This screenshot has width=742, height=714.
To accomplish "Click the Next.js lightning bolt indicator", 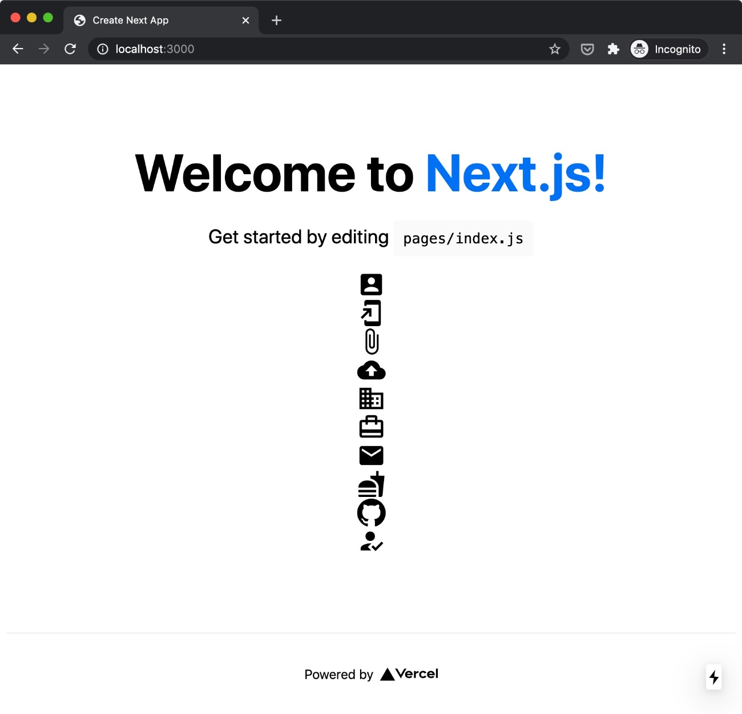I will point(714,677).
